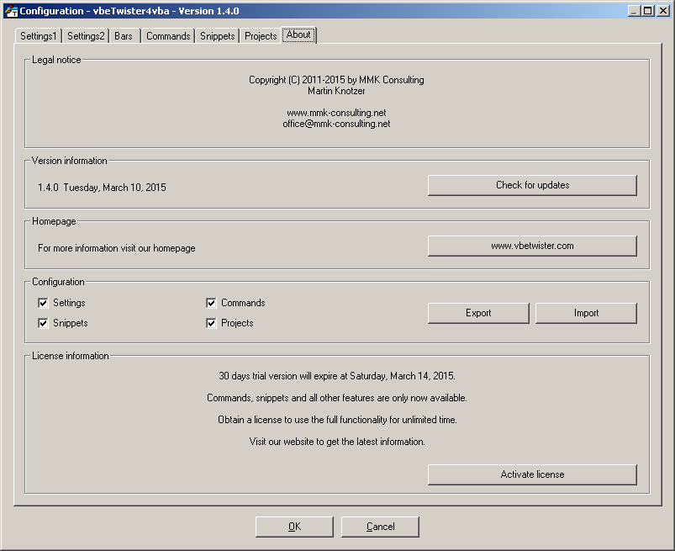The width and height of the screenshot is (675, 551).
Task: Maximize the Configuration window
Action: 647,11
